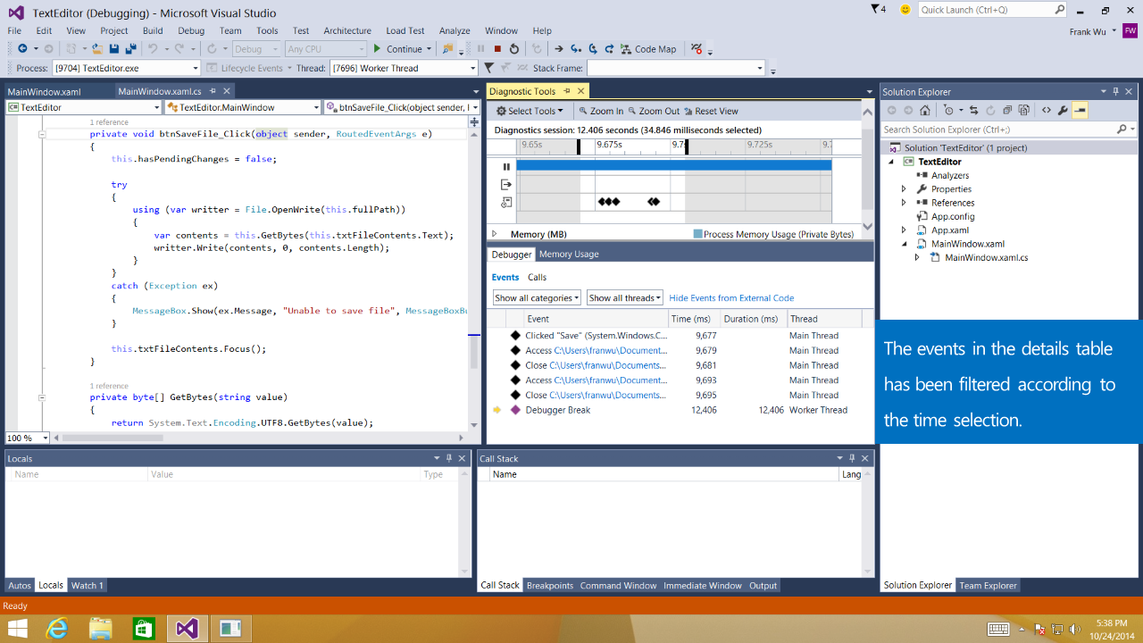The height and width of the screenshot is (643, 1143).
Task: Click Sync with Active Document icon
Action: 974,111
